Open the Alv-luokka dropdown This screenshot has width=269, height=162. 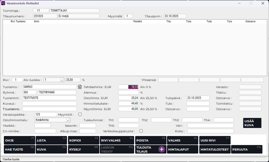(x=62, y=80)
